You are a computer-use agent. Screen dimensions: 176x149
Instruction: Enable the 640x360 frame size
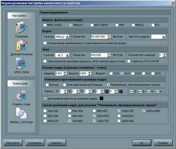point(70,116)
